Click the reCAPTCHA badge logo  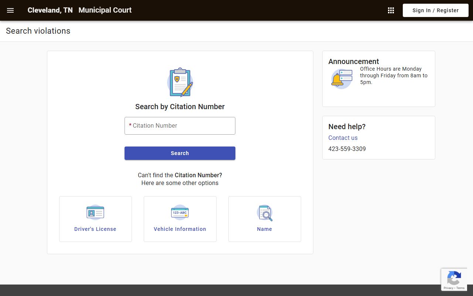click(x=454, y=277)
